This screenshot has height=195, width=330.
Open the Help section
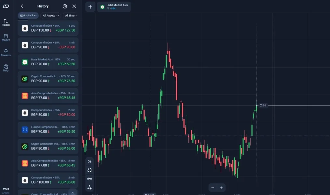[6, 68]
